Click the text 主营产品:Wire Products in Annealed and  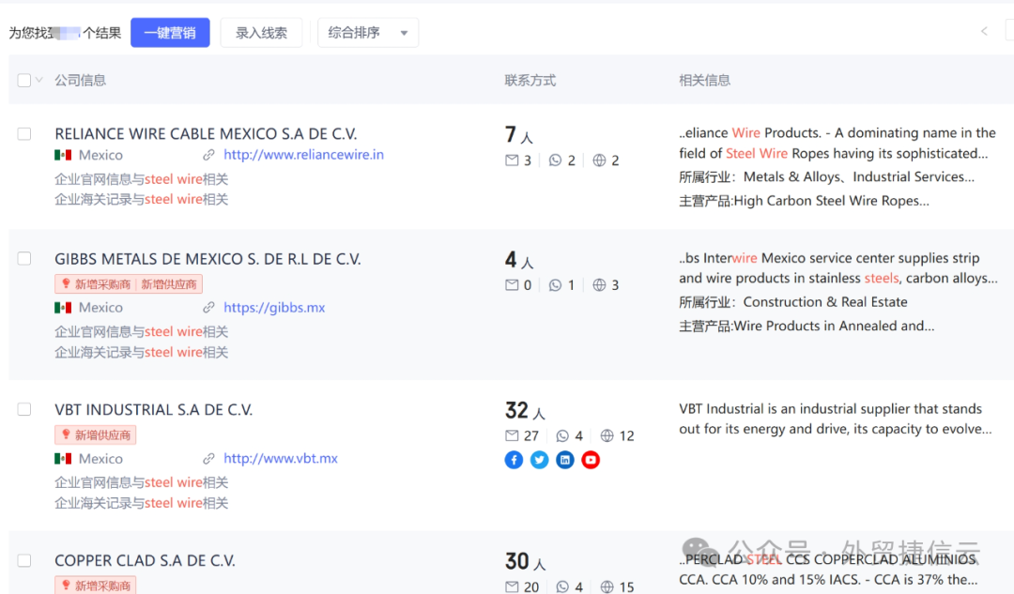tap(807, 326)
